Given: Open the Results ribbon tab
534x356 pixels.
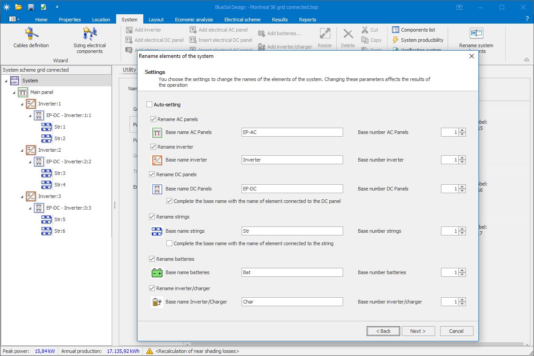Looking at the screenshot, I should [280, 19].
